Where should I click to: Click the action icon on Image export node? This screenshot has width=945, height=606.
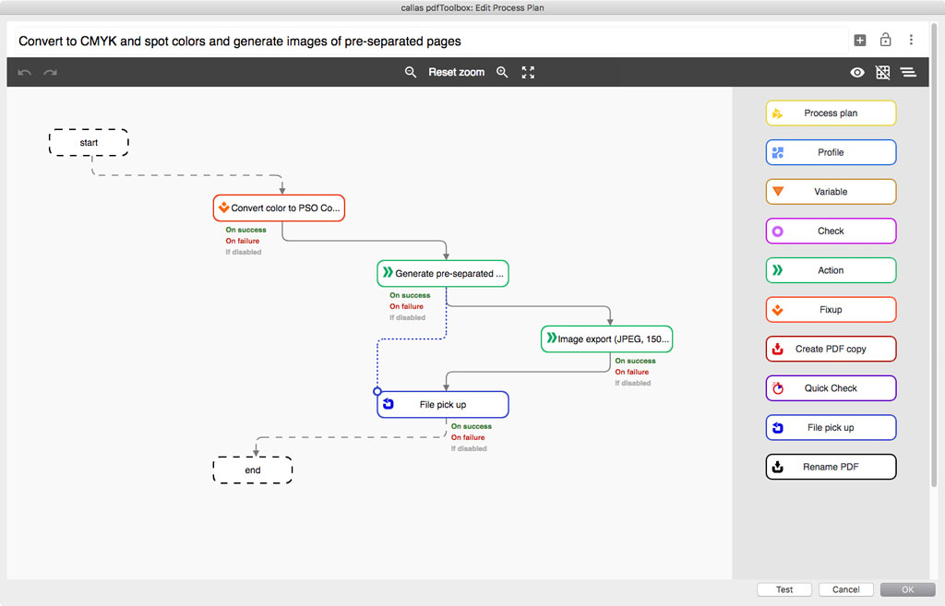[552, 338]
